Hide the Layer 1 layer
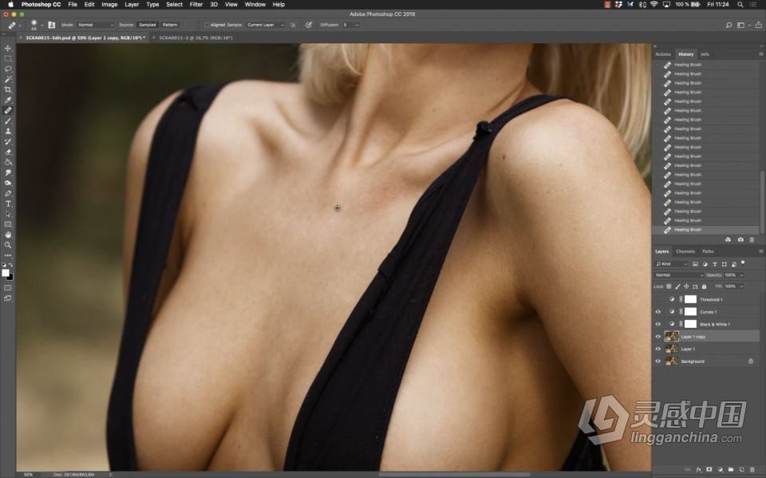Screen dimensions: 766x478 (x=658, y=349)
